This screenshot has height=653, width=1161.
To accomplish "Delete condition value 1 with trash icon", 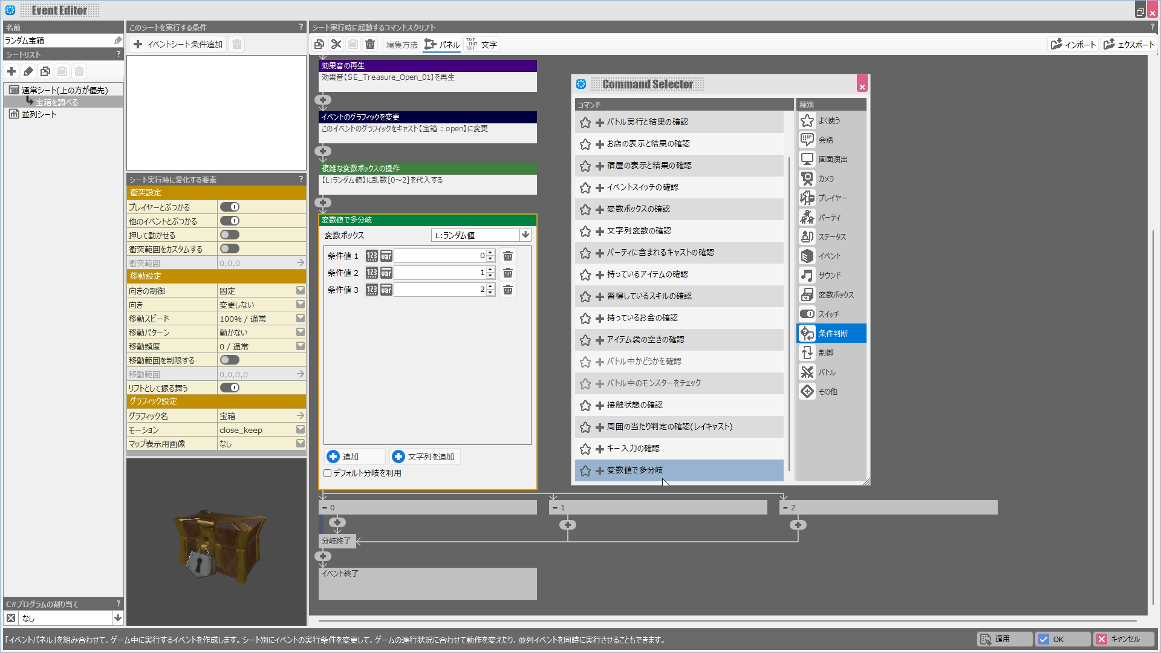I will [508, 256].
